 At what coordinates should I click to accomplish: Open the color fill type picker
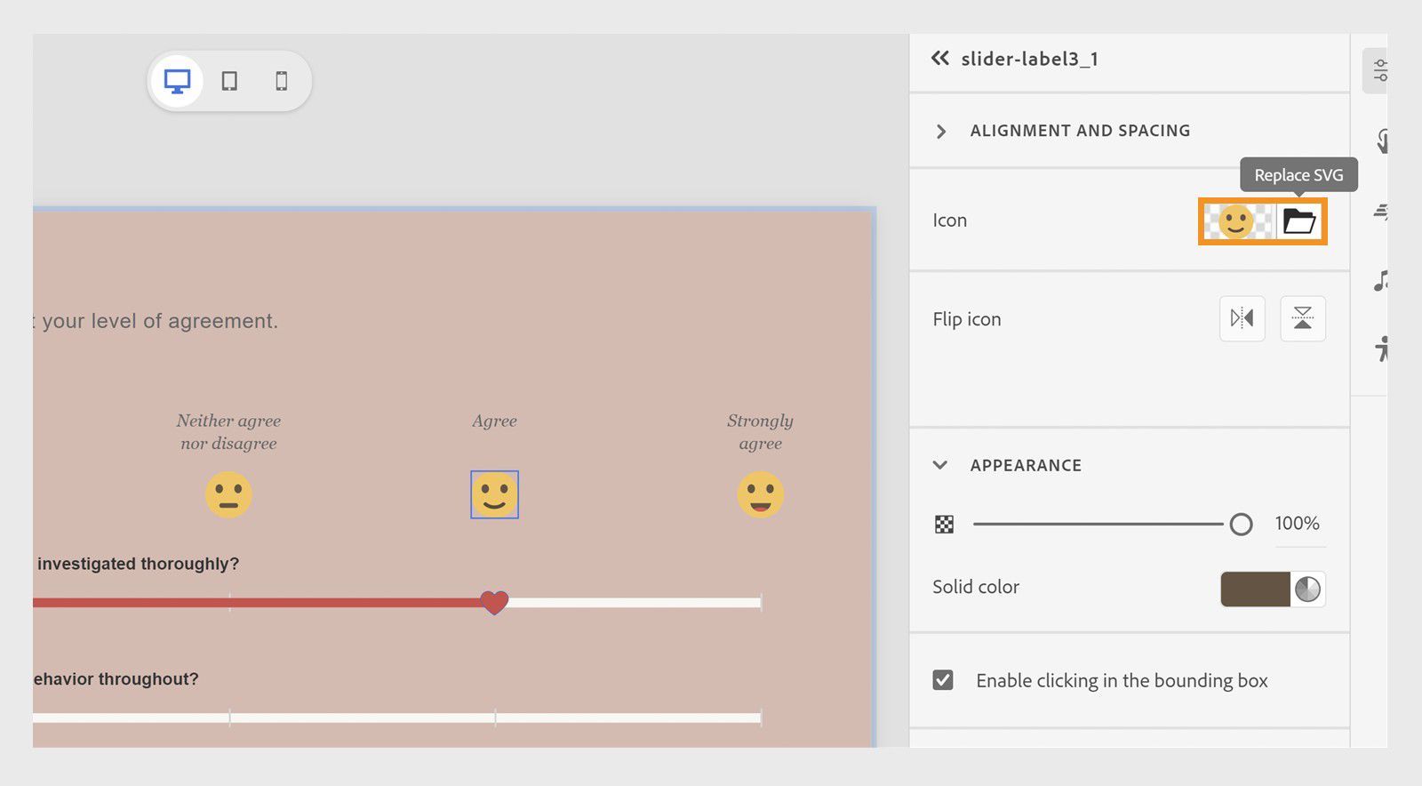[x=1307, y=589]
